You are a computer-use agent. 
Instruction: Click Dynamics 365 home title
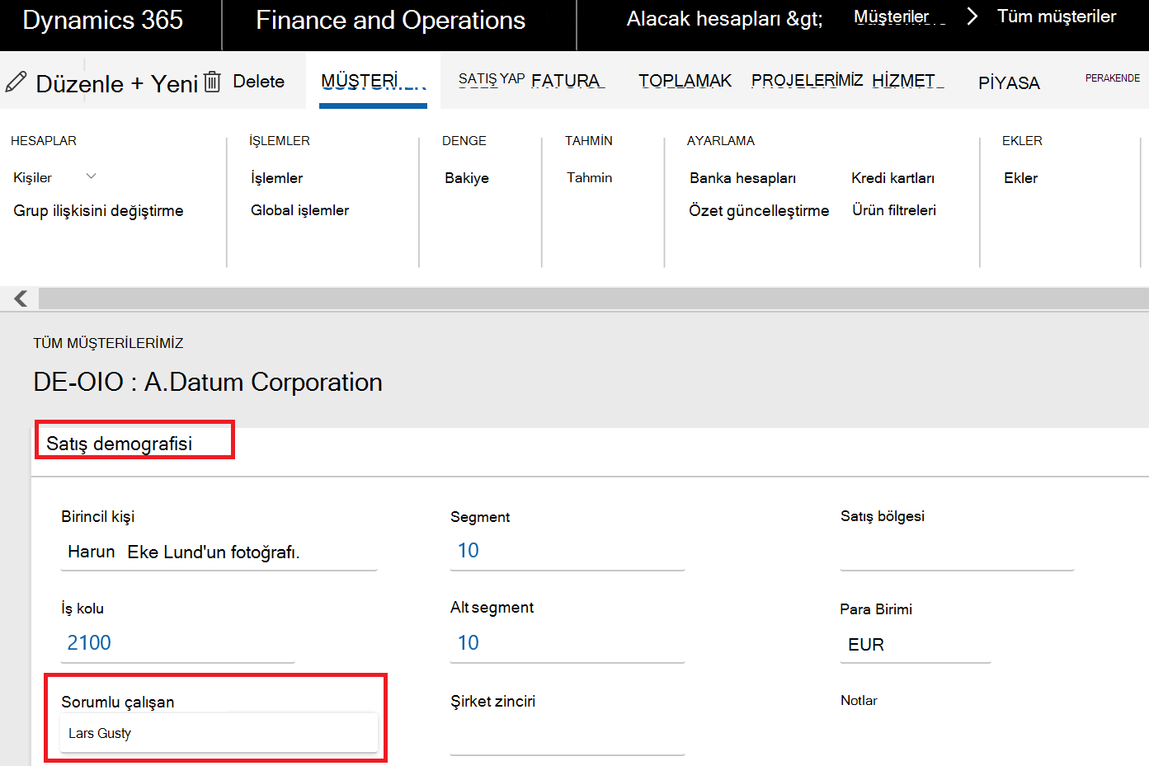tap(103, 20)
